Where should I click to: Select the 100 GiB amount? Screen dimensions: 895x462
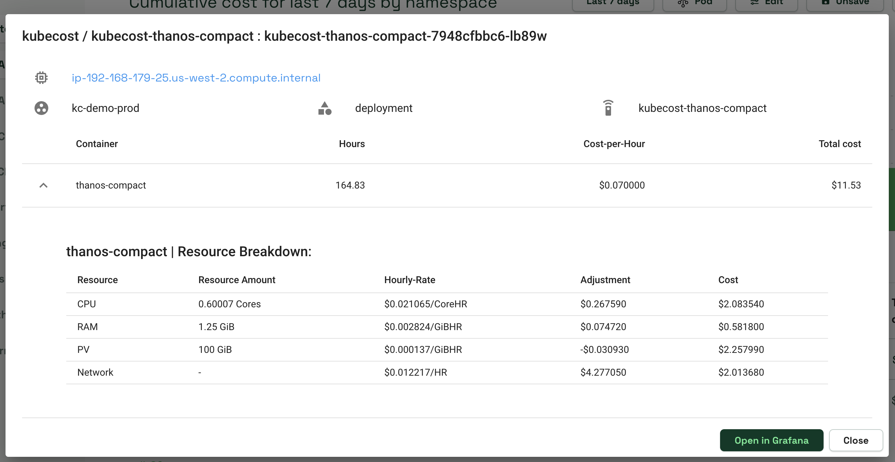coord(215,350)
